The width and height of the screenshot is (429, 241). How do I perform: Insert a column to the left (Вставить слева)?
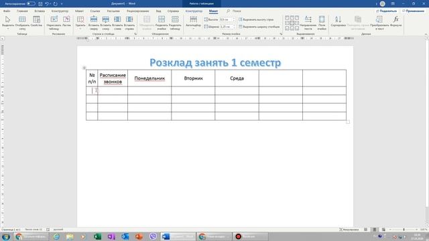click(117, 23)
